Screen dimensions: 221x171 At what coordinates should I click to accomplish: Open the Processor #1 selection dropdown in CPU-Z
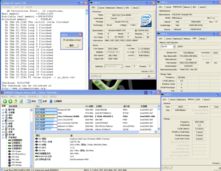pyautogui.click(x=122, y=66)
